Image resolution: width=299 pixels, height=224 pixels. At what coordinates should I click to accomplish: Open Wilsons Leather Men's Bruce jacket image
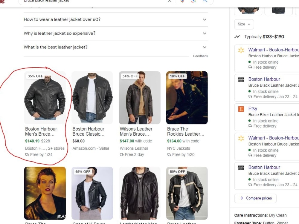139,98
